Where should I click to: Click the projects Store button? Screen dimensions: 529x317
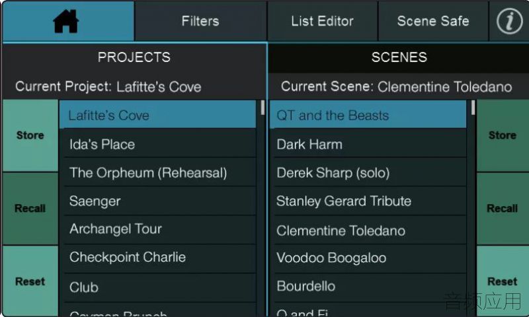[x=30, y=135]
